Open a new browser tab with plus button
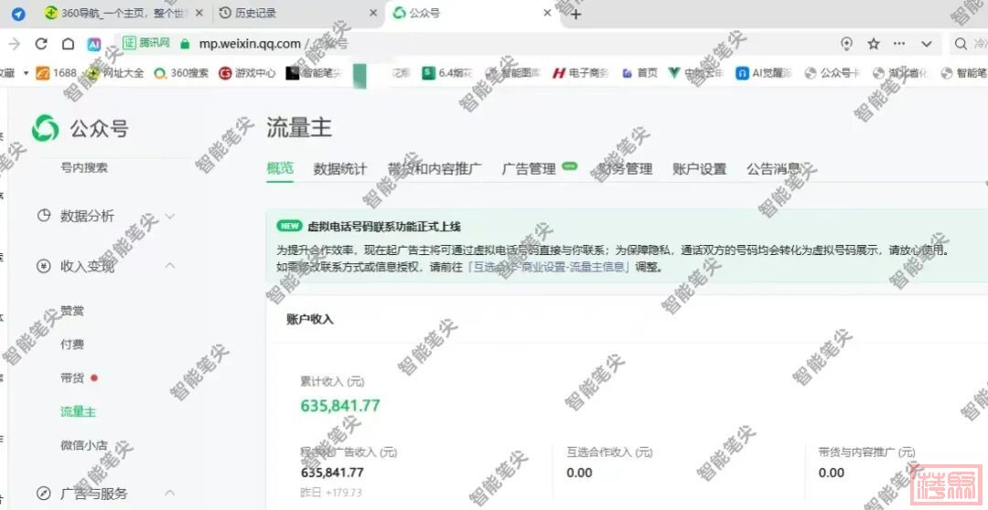Image resolution: width=988 pixels, height=510 pixels. click(575, 14)
